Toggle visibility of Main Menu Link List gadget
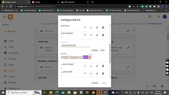The image size is (169, 95). click(42, 67)
